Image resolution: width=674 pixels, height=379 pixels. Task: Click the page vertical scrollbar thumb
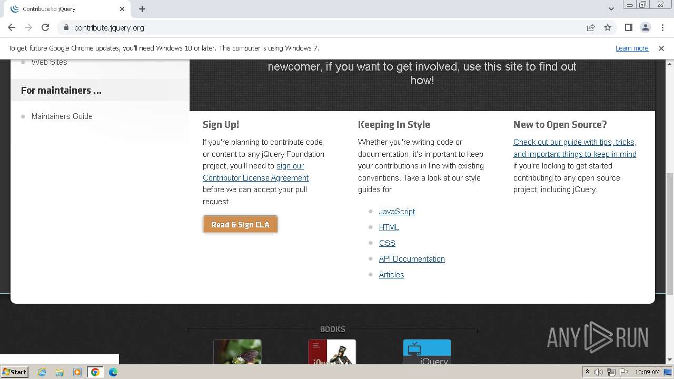[x=670, y=233]
